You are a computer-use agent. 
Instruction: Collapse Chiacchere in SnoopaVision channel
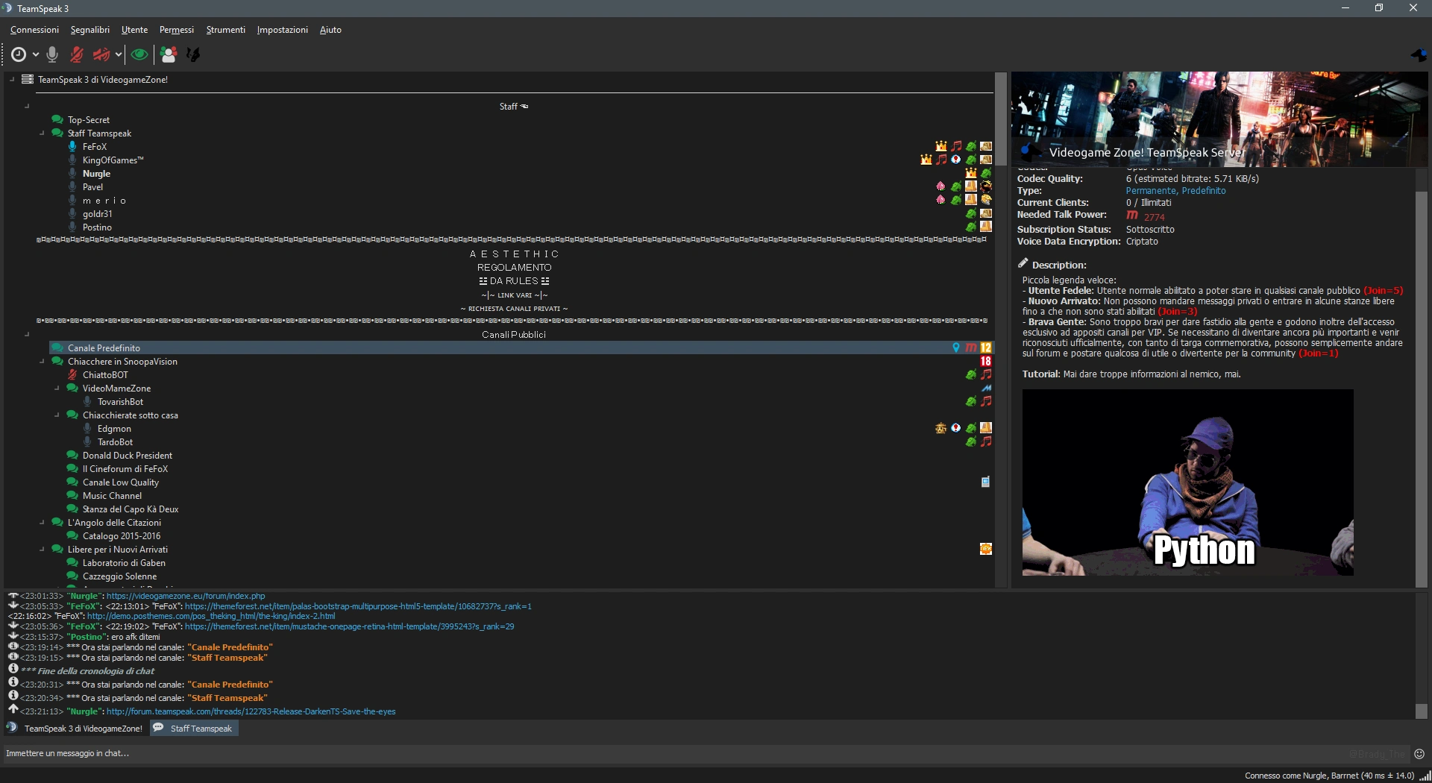point(42,361)
